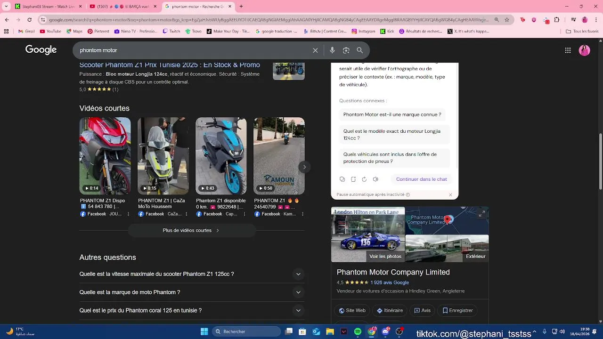Click the browser address bar URL
Image resolution: width=603 pixels, height=339 pixels.
click(x=266, y=20)
